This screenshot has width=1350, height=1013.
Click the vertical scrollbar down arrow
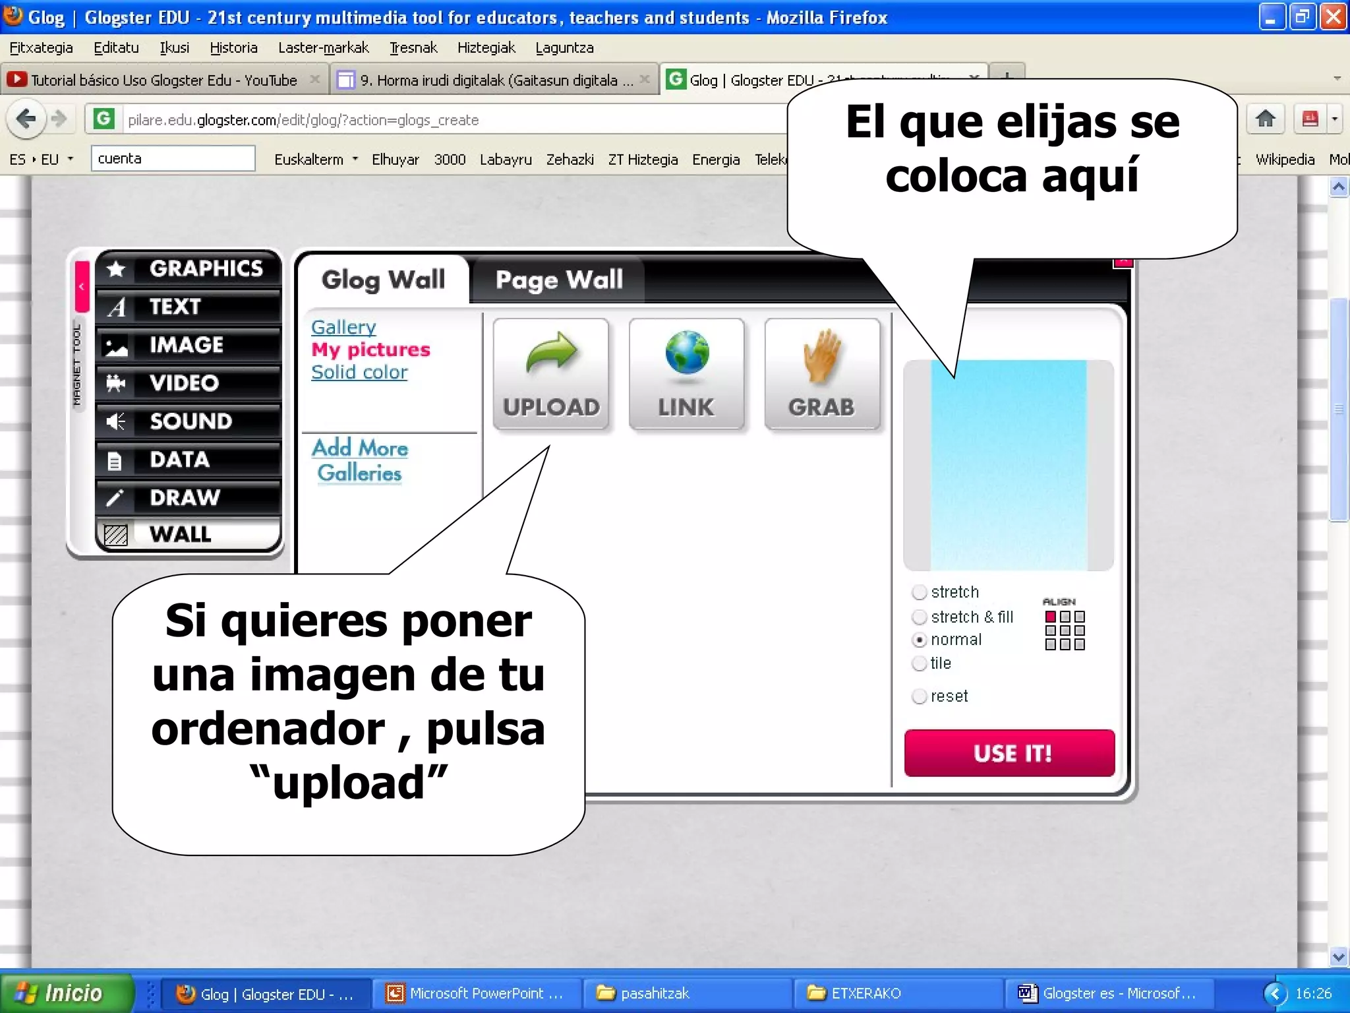(1338, 956)
